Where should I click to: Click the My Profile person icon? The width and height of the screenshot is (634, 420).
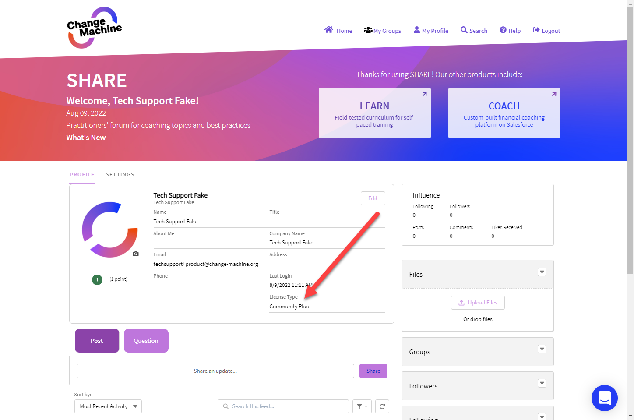(x=417, y=30)
